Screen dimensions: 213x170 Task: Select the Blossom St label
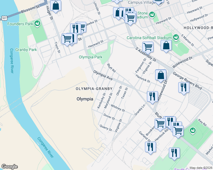coord(30,9)
